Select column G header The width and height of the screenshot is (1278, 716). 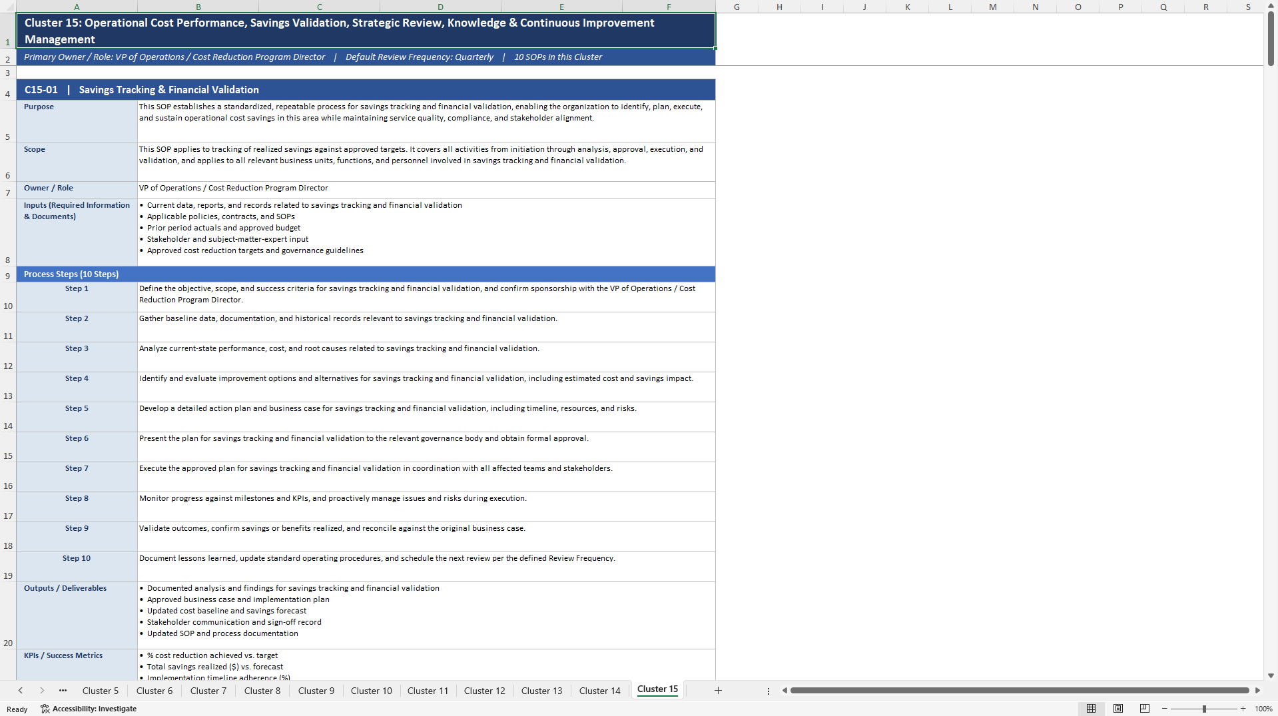(737, 7)
